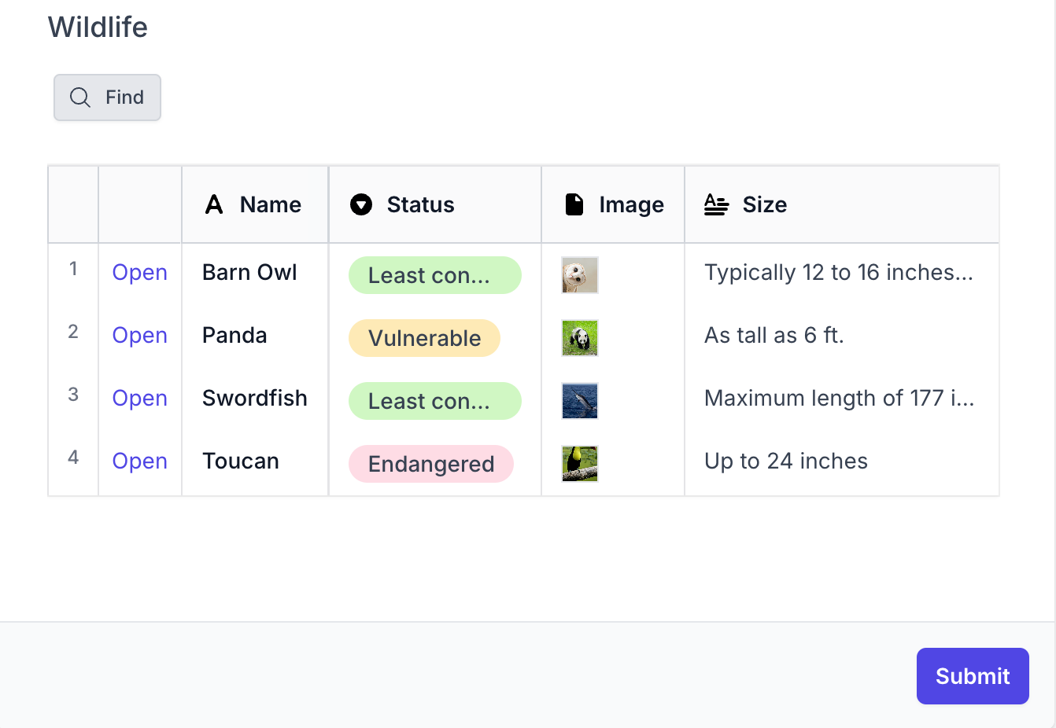
Task: Select the Size column header
Action: (x=842, y=204)
